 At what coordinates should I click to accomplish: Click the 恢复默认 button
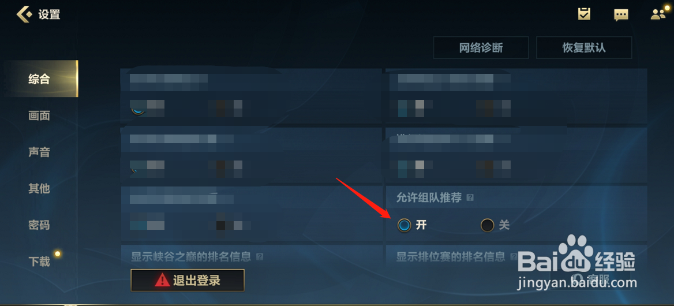(584, 47)
